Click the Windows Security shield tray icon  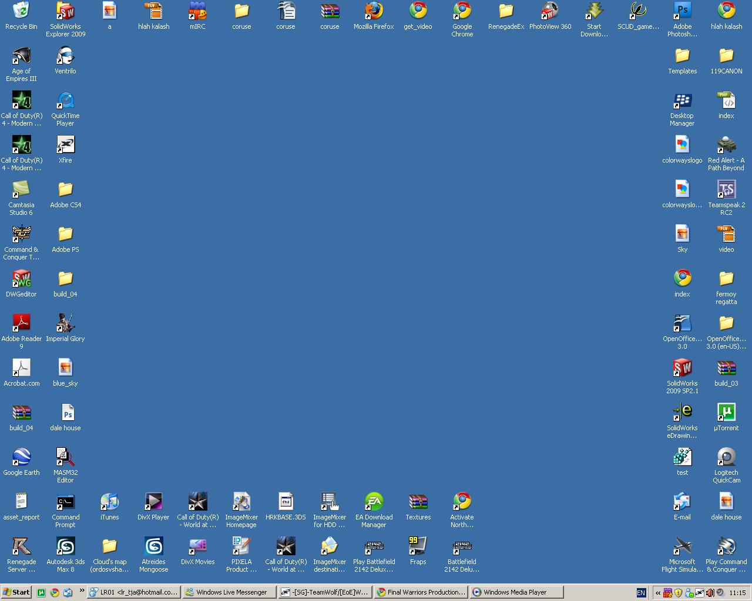click(x=678, y=593)
